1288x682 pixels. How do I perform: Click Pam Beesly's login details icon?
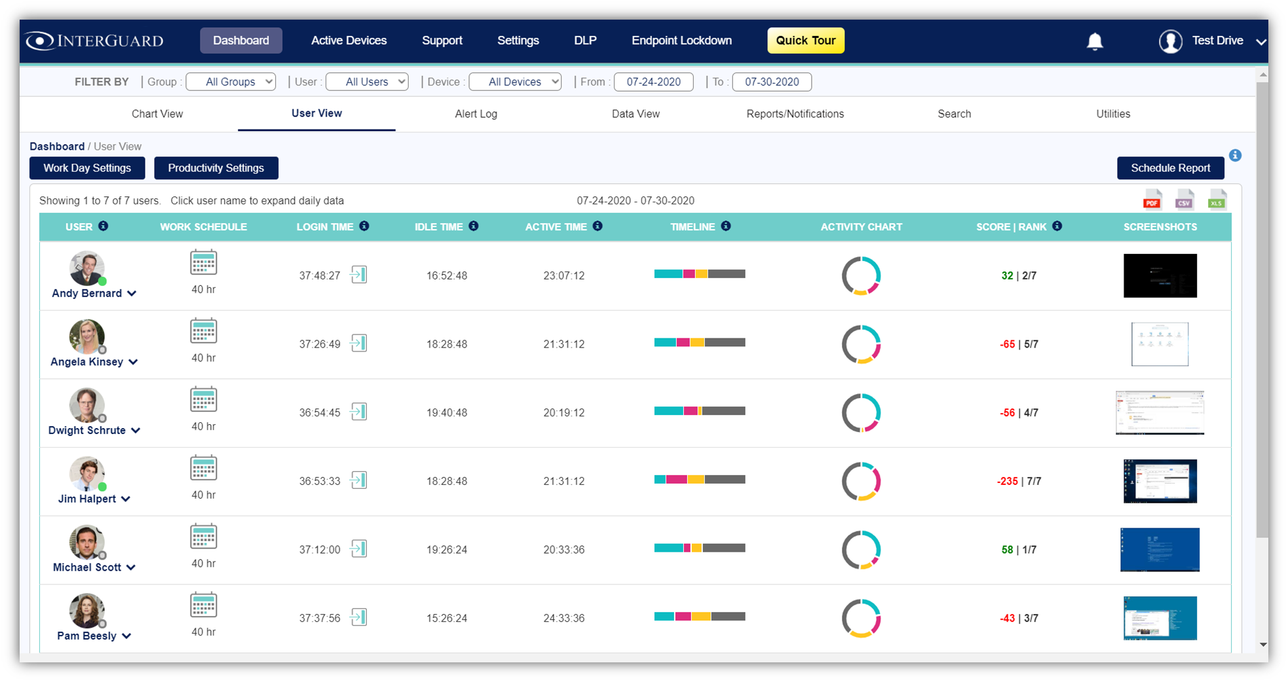pos(358,617)
